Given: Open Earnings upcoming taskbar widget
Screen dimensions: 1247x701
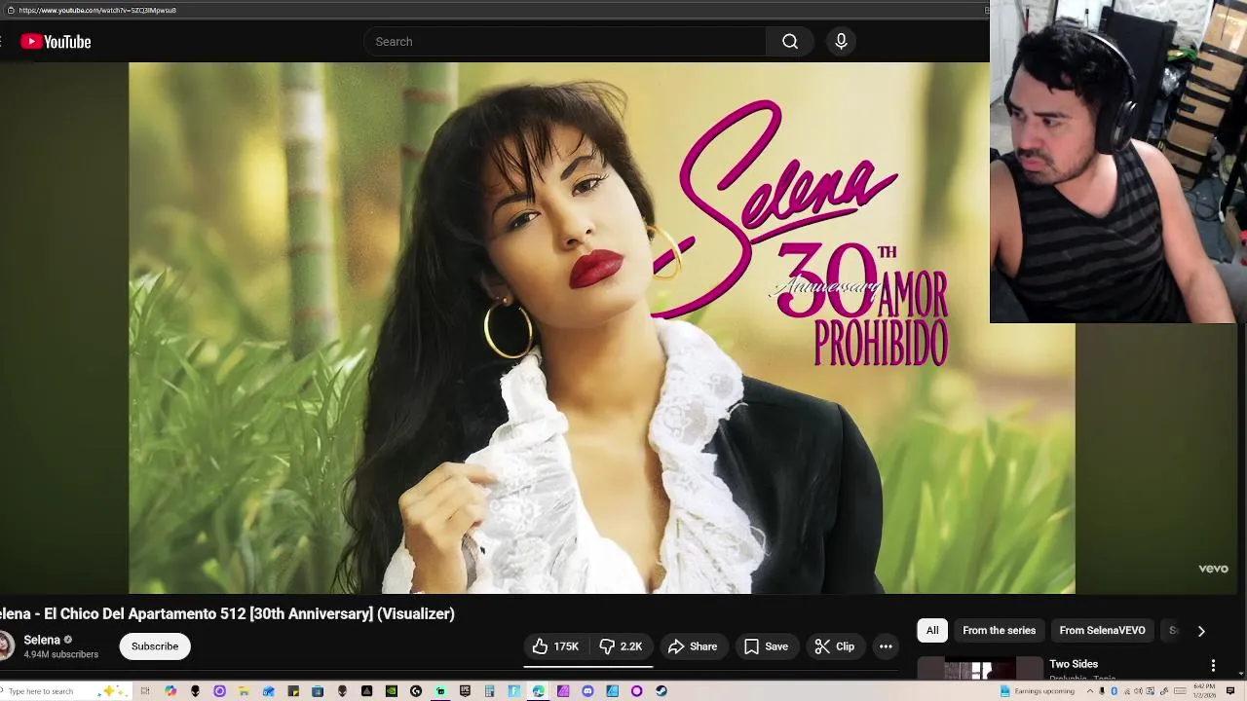Looking at the screenshot, I should point(1038,691).
